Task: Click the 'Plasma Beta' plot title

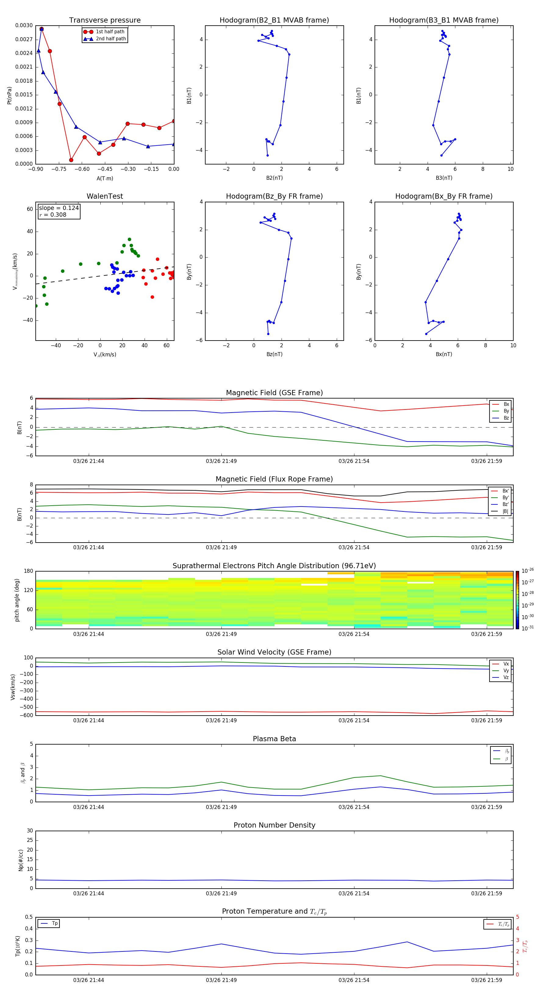Action: coord(274,739)
